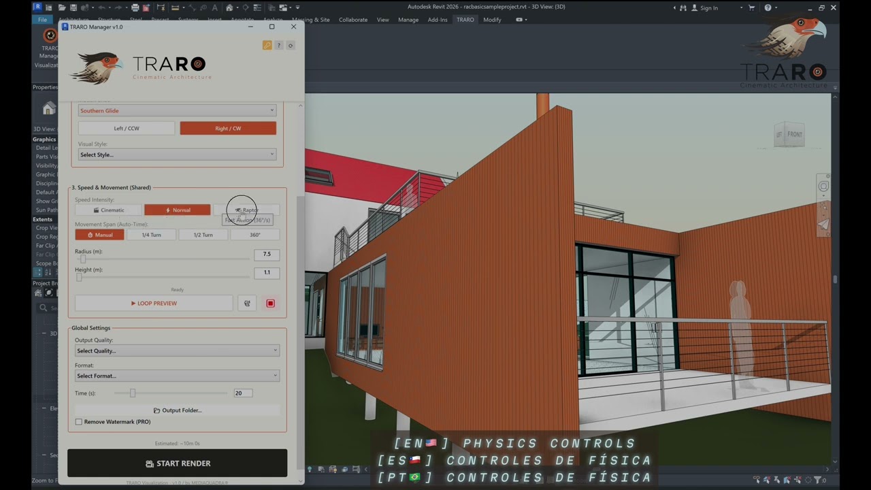Click the Switch Windows icon in toolbar

[x=283, y=7]
